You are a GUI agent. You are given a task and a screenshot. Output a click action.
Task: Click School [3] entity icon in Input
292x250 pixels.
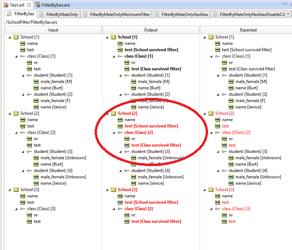(16, 190)
